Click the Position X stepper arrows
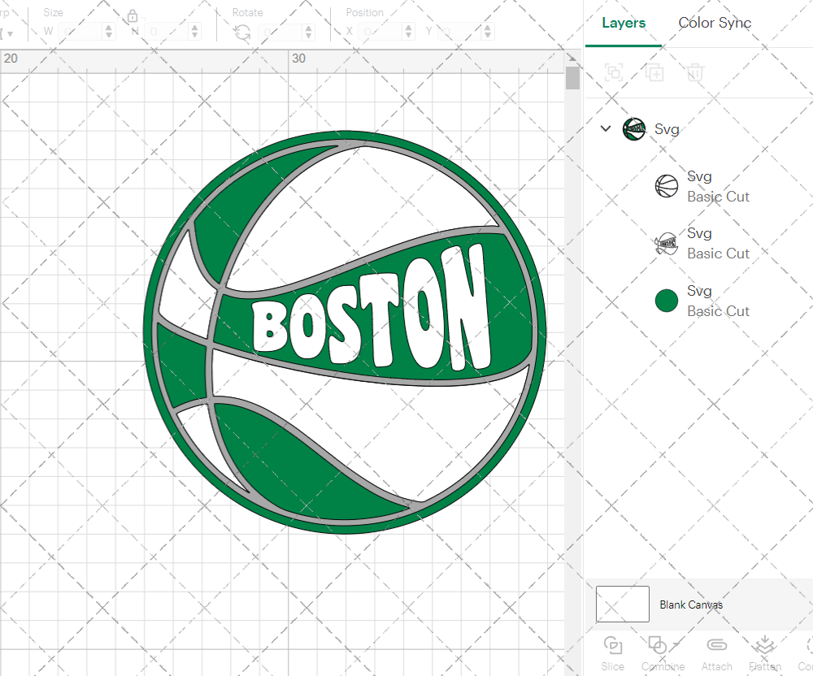Viewport: 813px width, 676px height. [409, 32]
